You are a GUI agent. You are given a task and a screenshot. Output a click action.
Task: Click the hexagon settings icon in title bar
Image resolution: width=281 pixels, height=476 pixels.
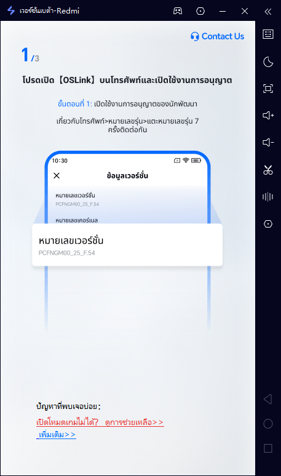tap(200, 11)
